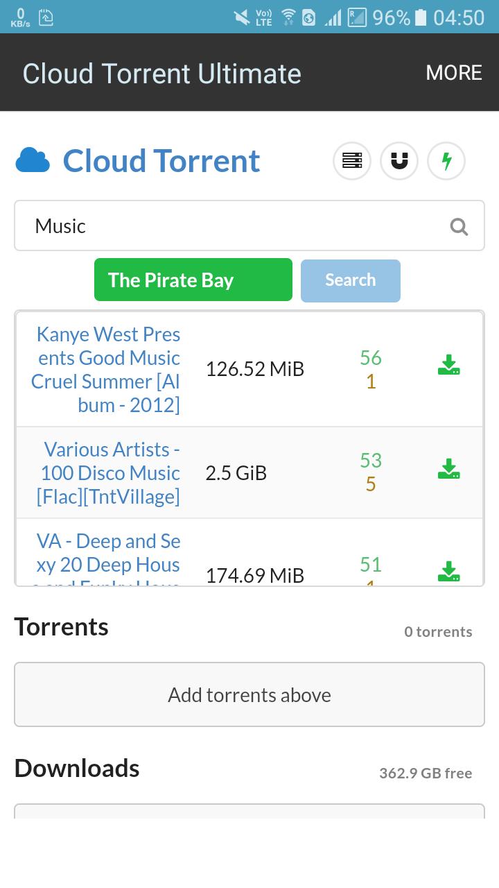The height and width of the screenshot is (888, 499).
Task: Tap the battery indicator in status bar
Action: (421, 17)
